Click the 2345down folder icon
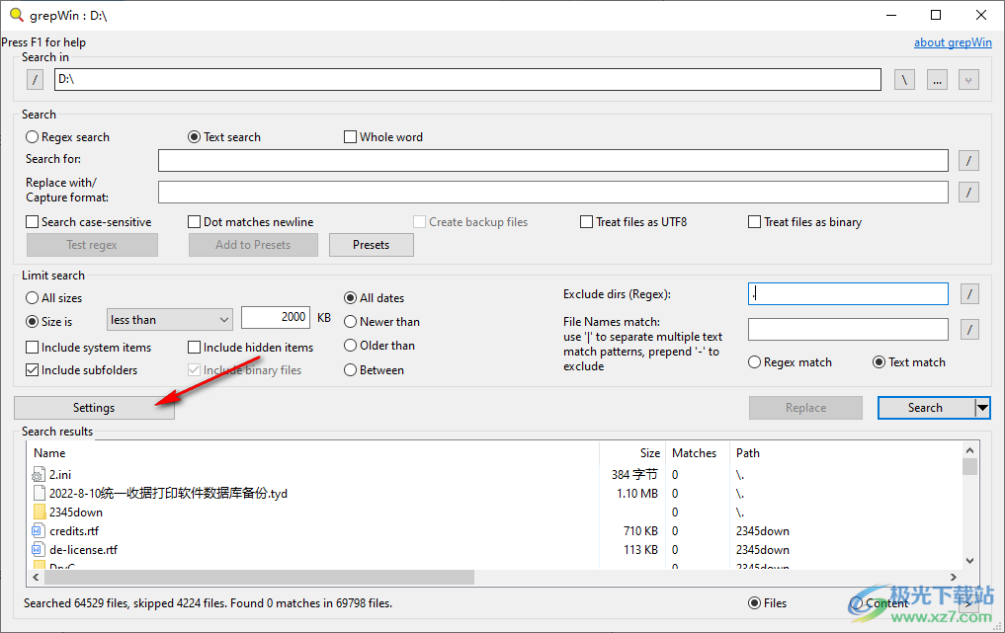 pos(39,512)
